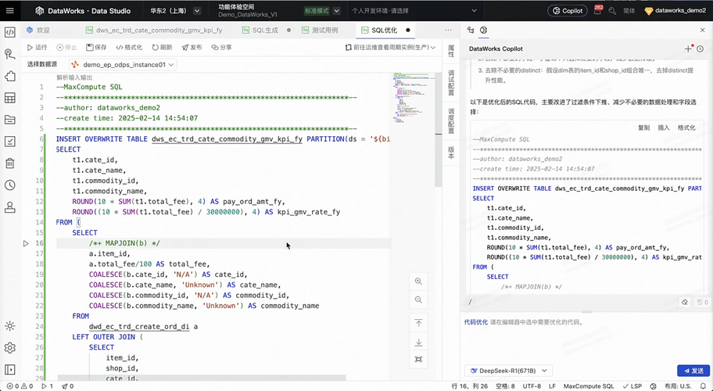Open the demo_ep_odps_instance01 data source dropdown
The height and width of the screenshot is (391, 713).
point(123,65)
